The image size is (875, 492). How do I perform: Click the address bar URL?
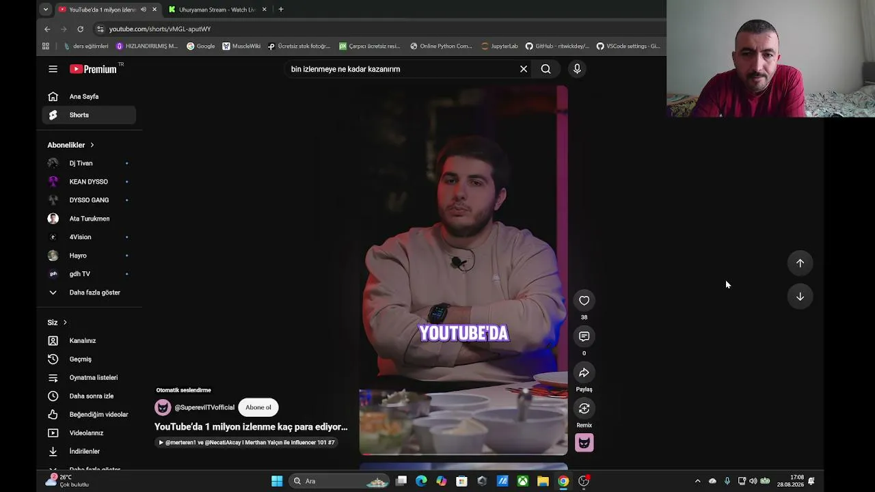coord(160,29)
